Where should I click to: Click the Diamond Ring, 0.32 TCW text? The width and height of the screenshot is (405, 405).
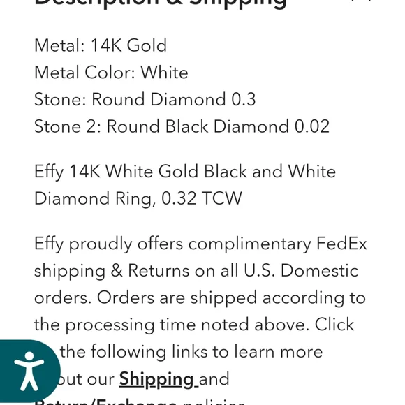tap(138, 198)
